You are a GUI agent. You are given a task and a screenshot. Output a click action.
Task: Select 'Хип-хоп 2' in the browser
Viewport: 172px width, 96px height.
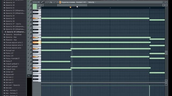pos(9,77)
